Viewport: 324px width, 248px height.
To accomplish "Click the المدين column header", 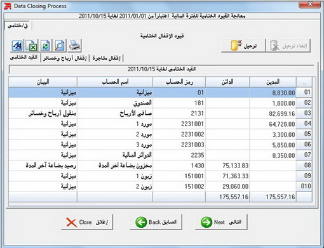I will click(273, 82).
